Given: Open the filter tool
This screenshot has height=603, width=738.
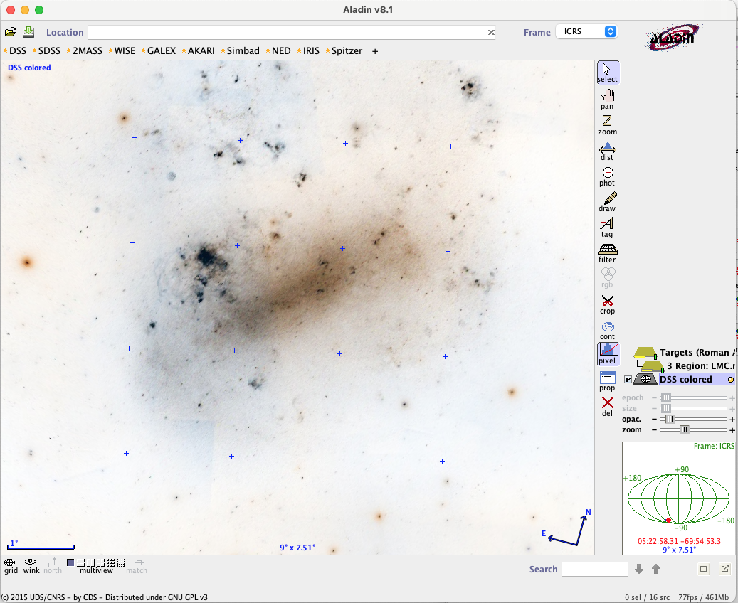Looking at the screenshot, I should [x=607, y=252].
